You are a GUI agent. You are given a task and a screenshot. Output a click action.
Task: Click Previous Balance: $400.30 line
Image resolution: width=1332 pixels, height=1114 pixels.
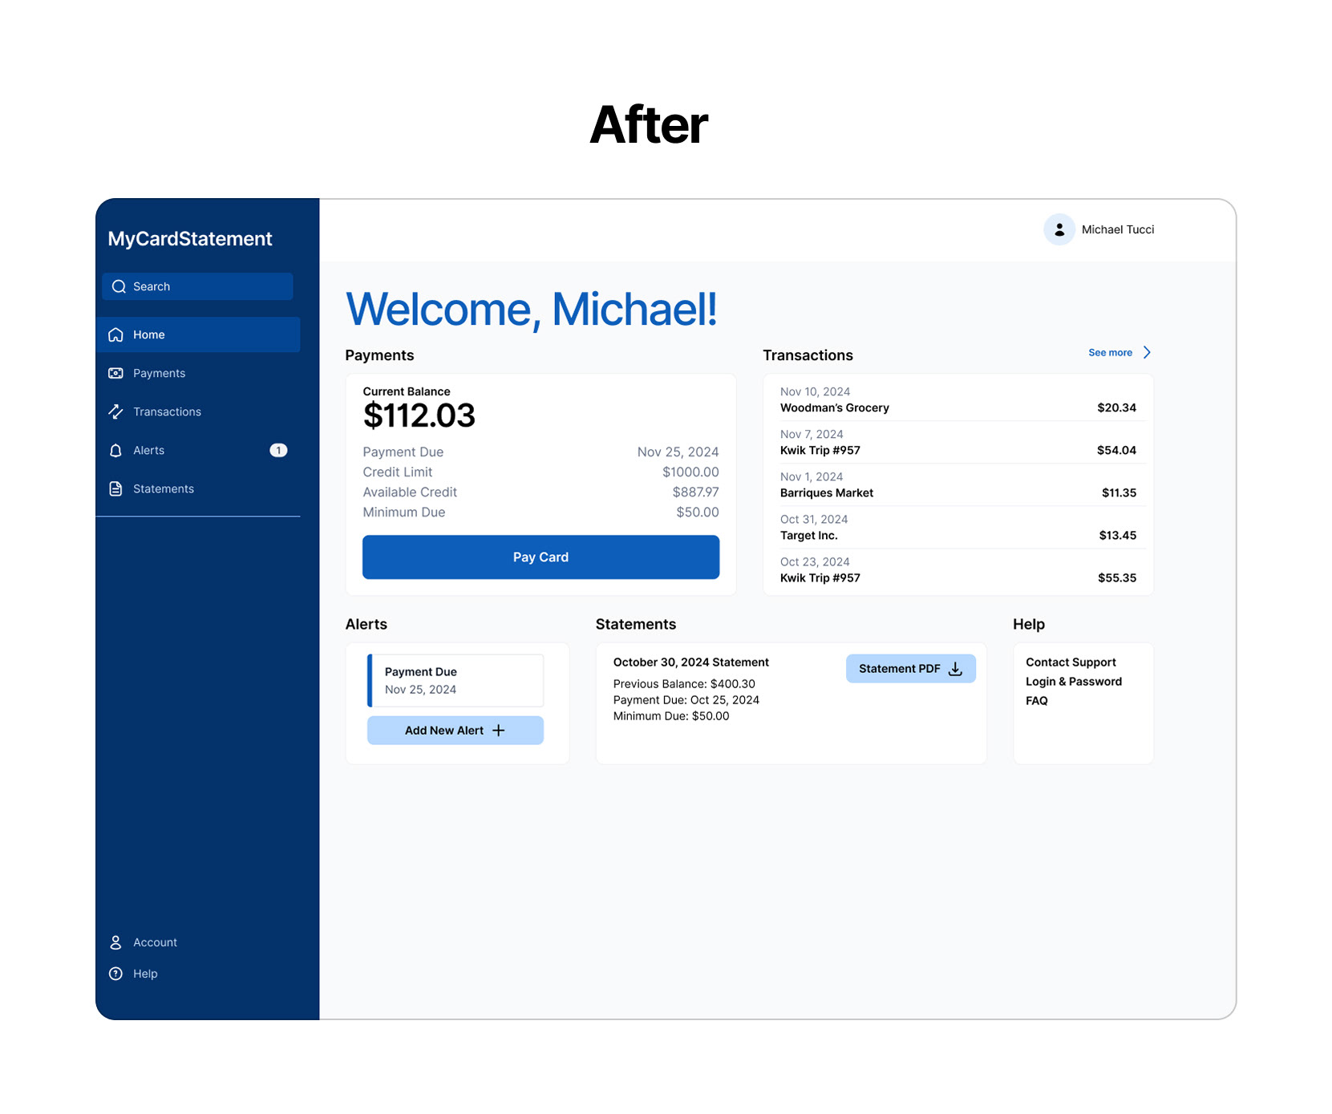click(x=684, y=684)
